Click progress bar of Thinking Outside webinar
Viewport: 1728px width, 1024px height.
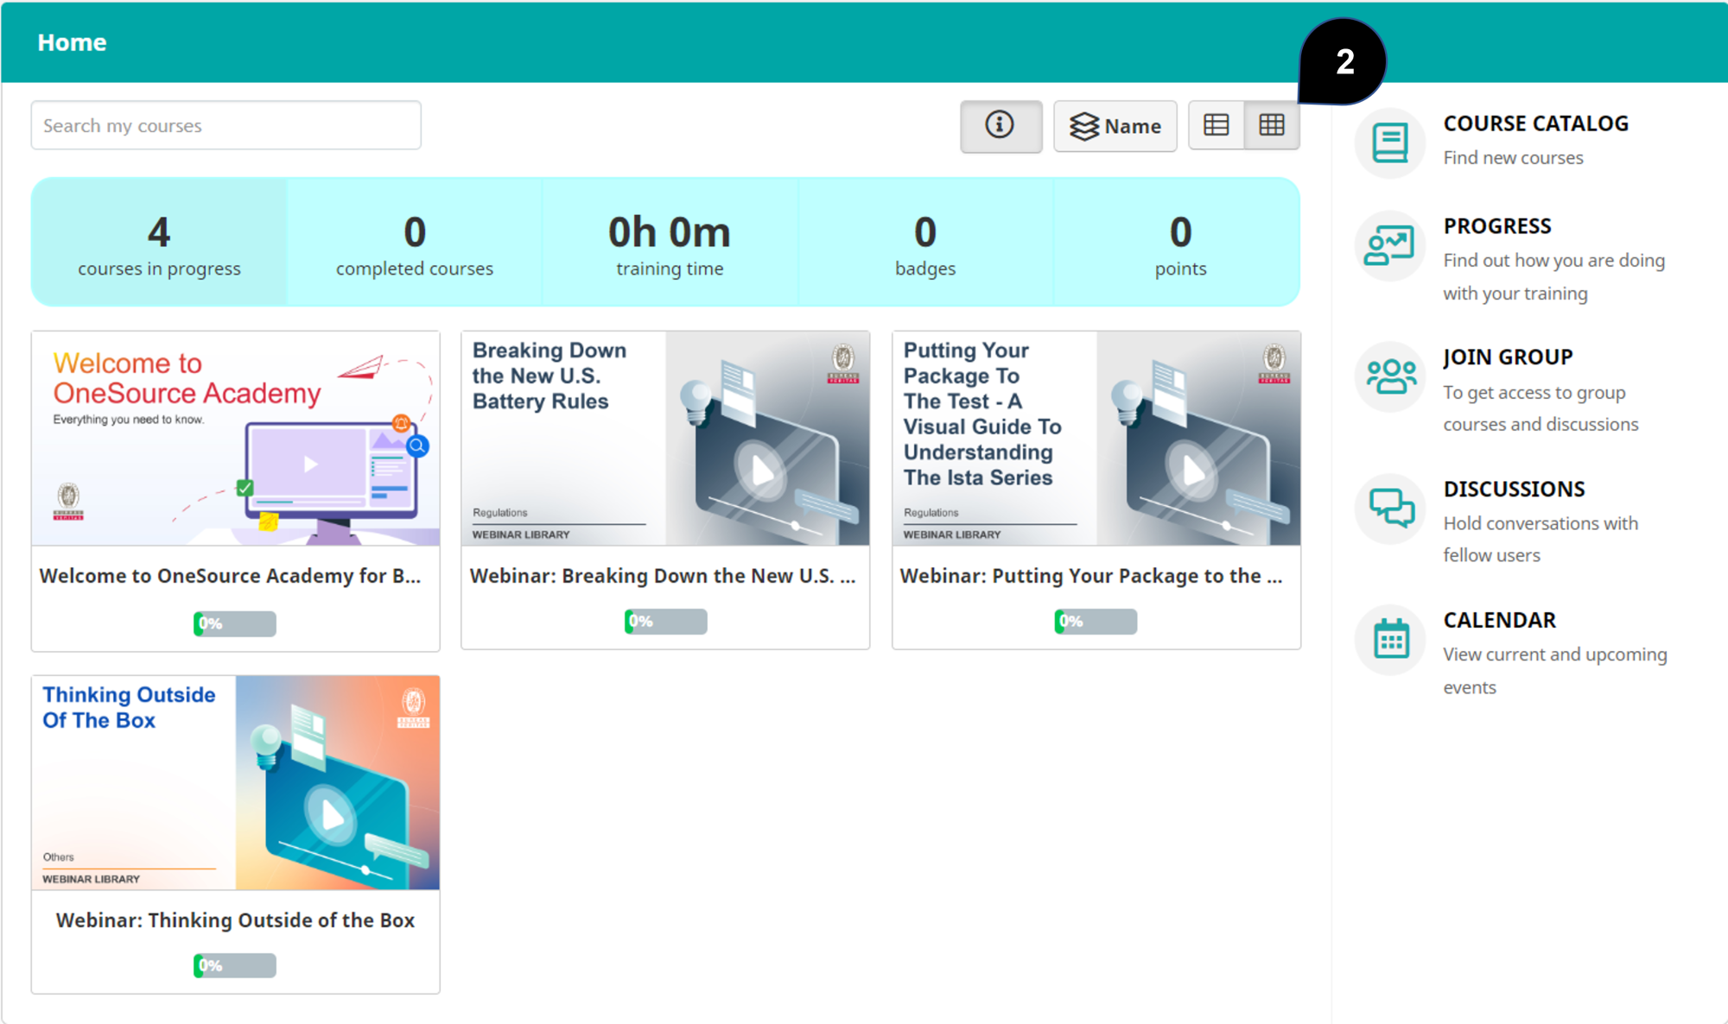[x=235, y=965]
